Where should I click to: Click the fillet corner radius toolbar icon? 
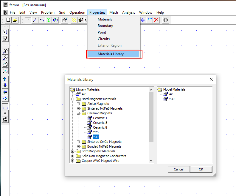150,20
